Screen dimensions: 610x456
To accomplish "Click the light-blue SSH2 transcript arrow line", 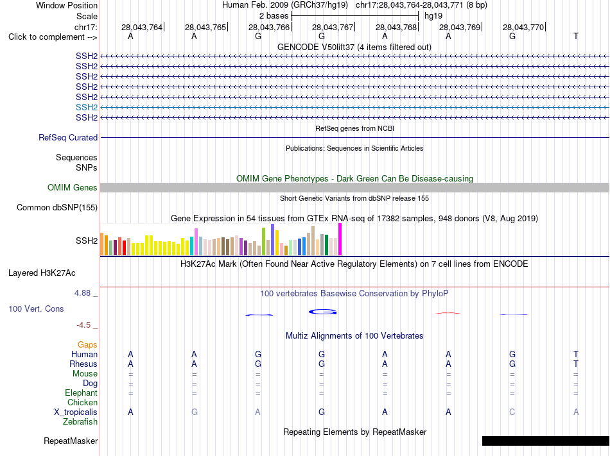I will 354,107.
